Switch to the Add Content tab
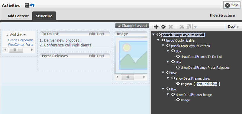 [18, 16]
